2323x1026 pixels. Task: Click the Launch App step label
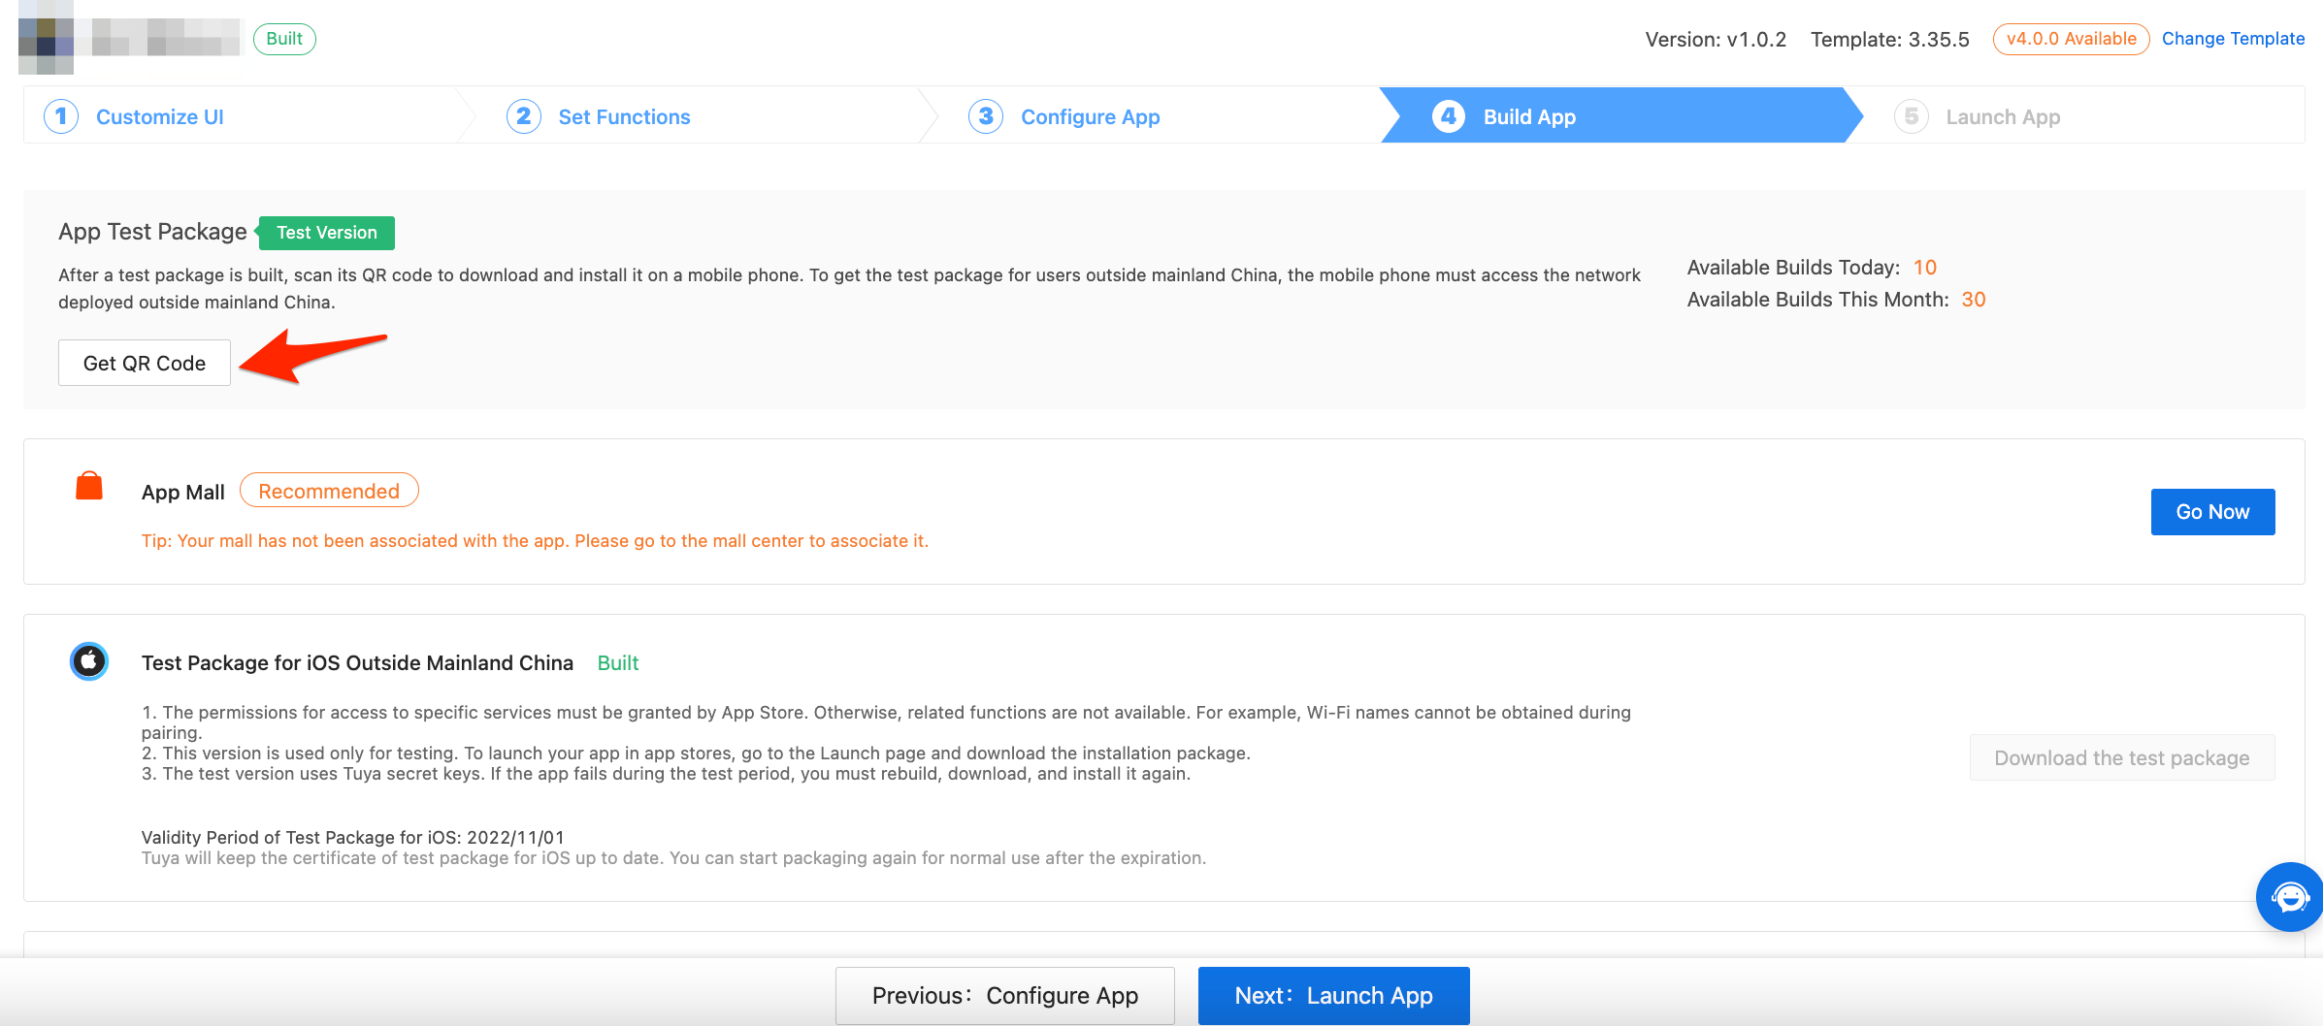coord(2002,116)
